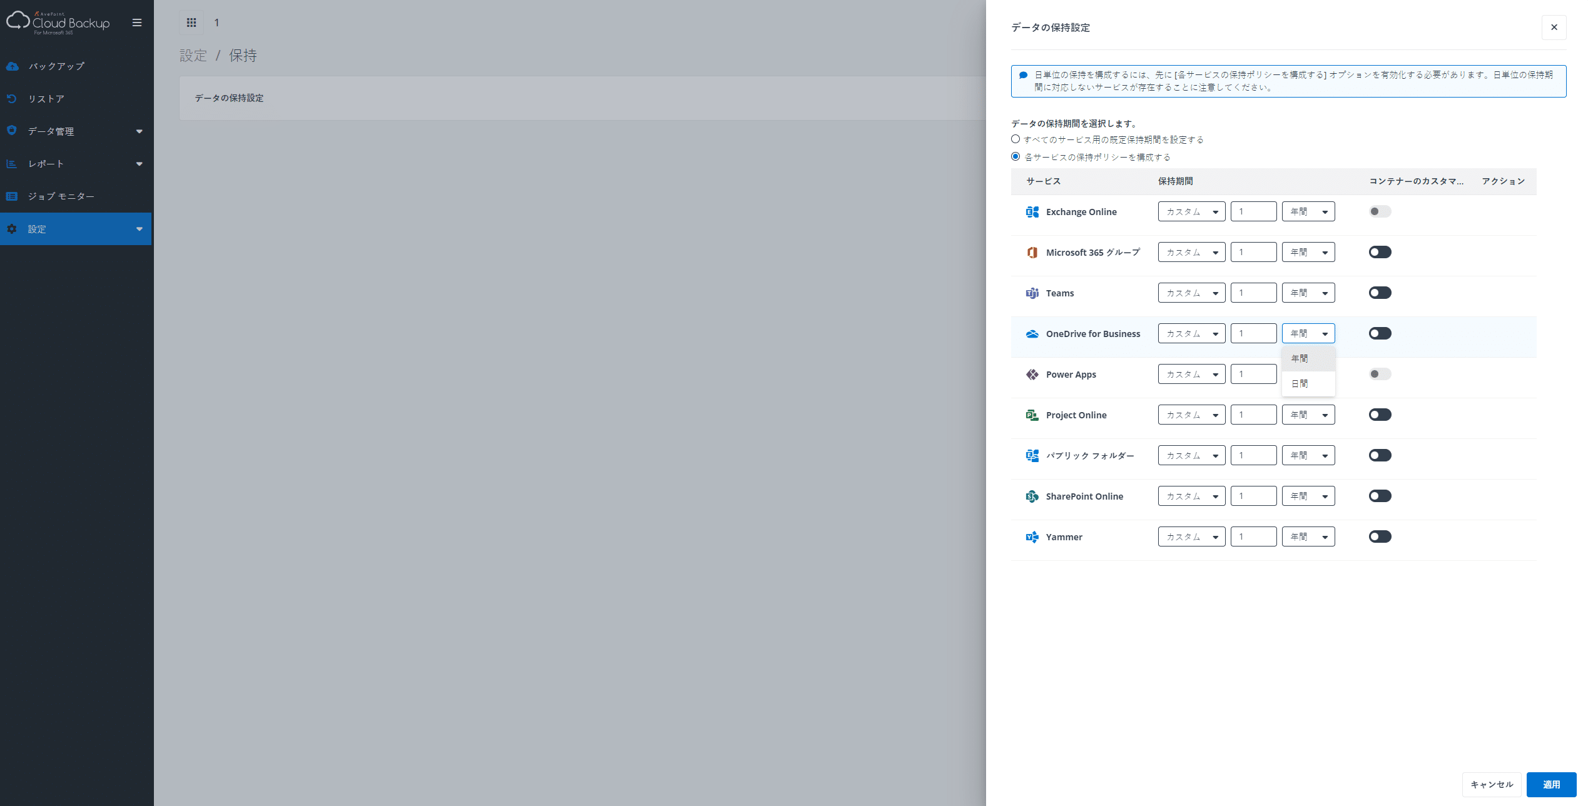Click the OneDrive for Business cloud icon

[1032, 334]
